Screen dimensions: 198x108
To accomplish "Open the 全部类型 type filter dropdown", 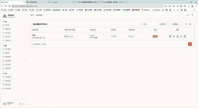I will pyautogui.click(x=177, y=24).
